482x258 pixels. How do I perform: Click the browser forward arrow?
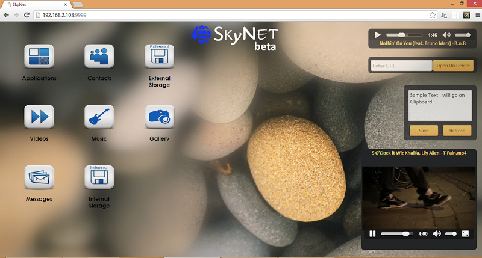pyautogui.click(x=16, y=15)
